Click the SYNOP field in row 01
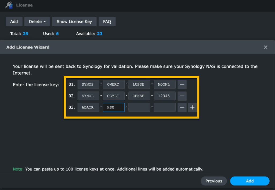The height and width of the screenshot is (190, 275). click(88, 84)
